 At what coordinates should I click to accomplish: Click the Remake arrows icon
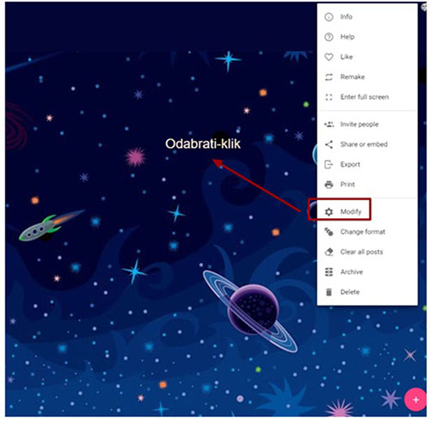(x=329, y=77)
